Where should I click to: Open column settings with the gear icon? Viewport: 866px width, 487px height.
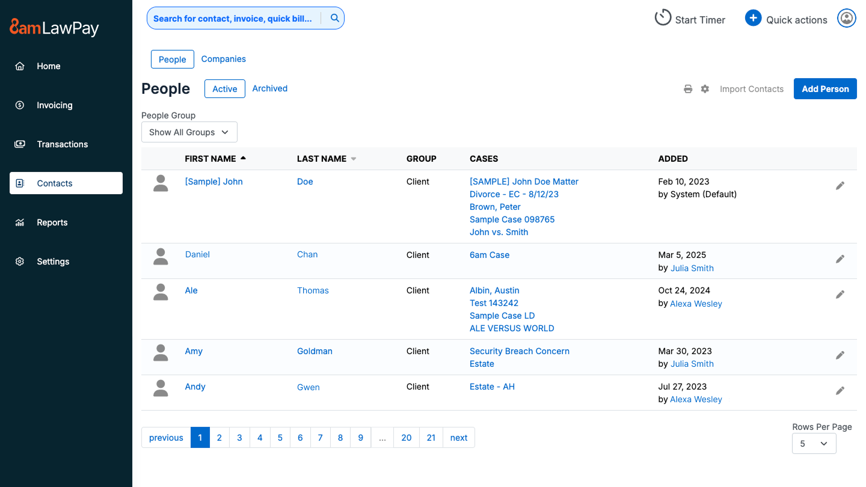tap(705, 88)
